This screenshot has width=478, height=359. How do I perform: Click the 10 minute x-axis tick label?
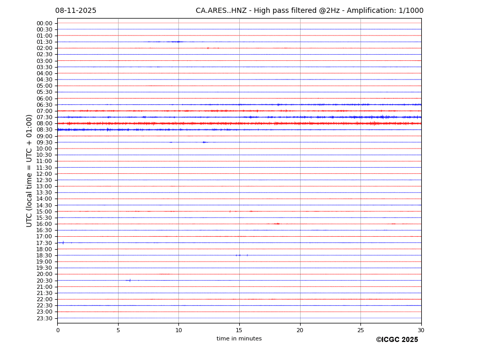click(x=178, y=330)
